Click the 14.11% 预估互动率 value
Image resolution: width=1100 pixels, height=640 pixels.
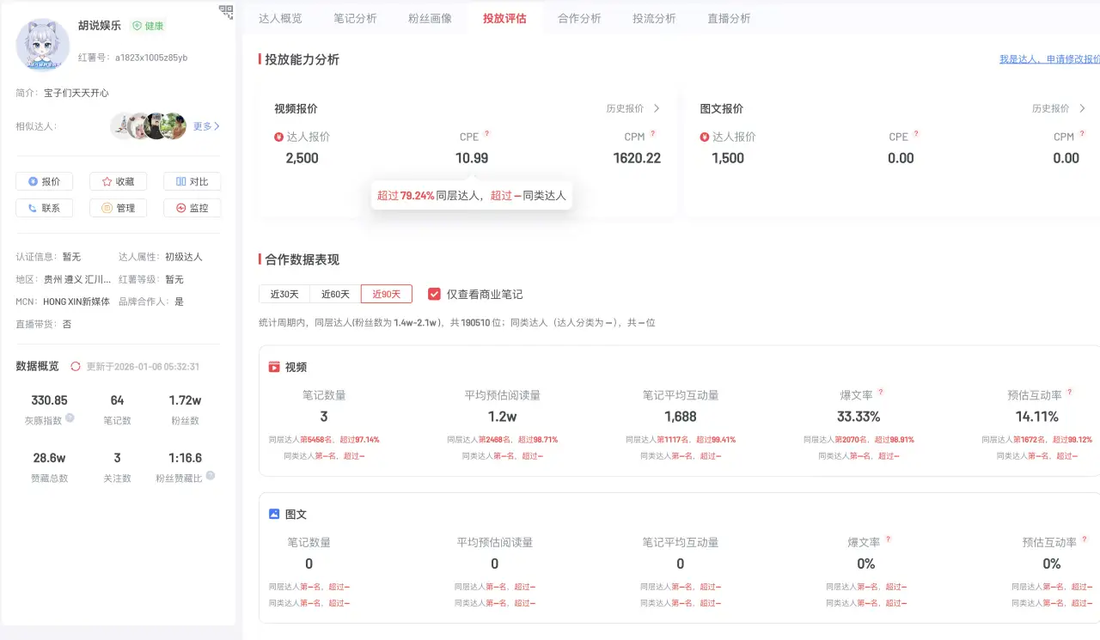[x=1037, y=417]
